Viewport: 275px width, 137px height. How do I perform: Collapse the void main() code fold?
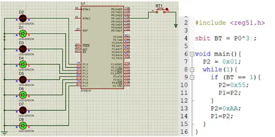pos(192,54)
